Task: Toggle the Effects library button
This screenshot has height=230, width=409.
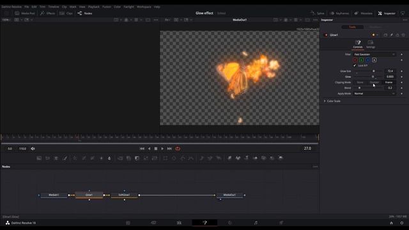Action: (x=48, y=13)
